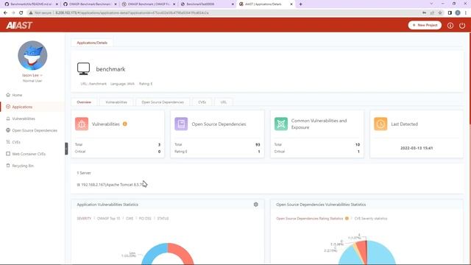Open the URL tab
Screen dimensions: 471x265
click(x=224, y=102)
